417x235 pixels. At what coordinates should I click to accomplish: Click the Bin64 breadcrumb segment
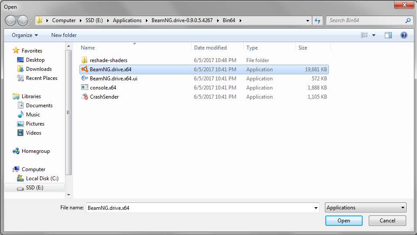click(229, 20)
